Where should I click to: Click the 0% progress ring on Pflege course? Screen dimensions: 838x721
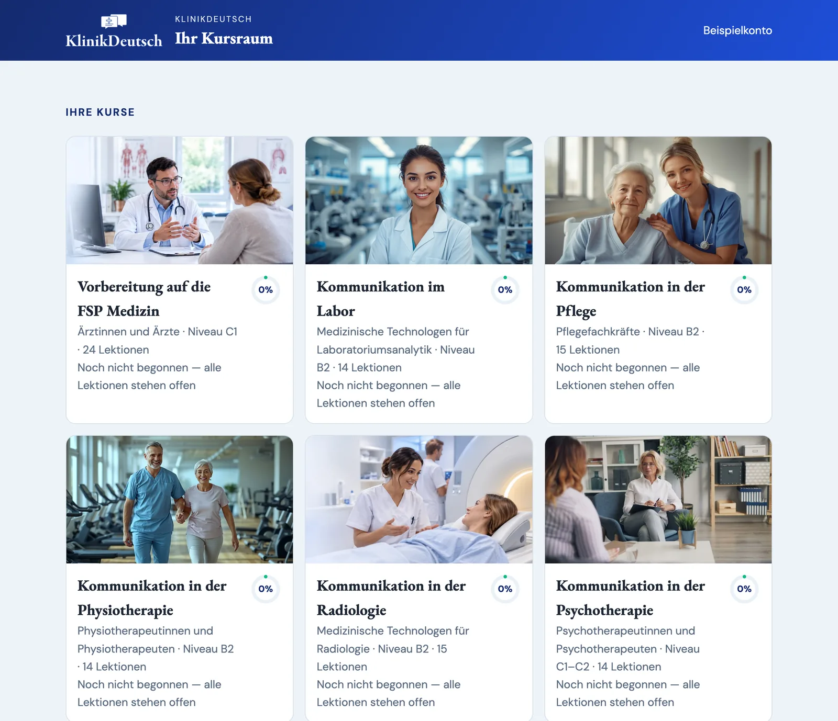pyautogui.click(x=744, y=290)
